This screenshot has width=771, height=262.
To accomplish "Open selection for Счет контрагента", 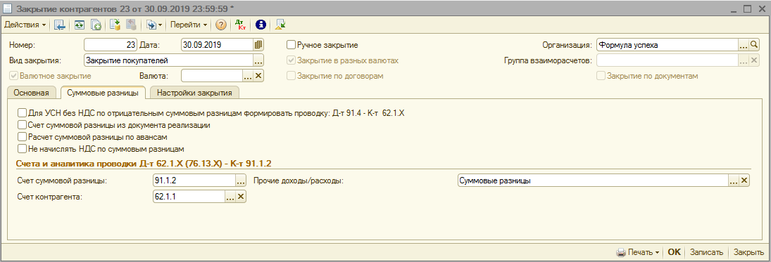I will point(230,197).
